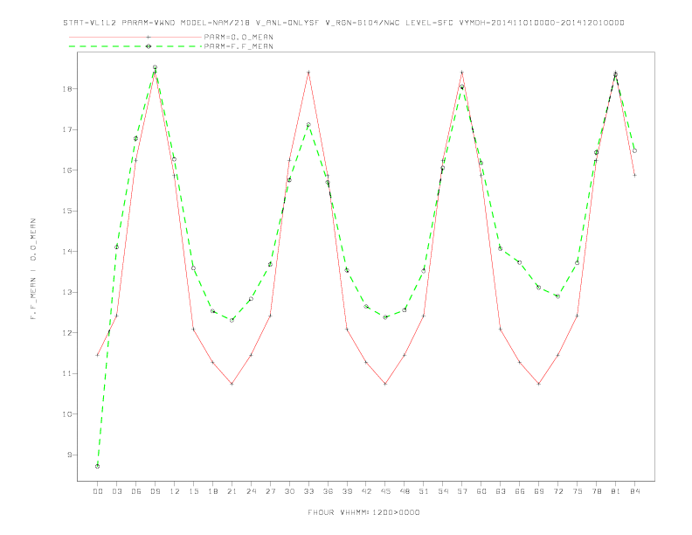Click x-axis tick label 42
The height and width of the screenshot is (535, 692).
pyautogui.click(x=366, y=491)
